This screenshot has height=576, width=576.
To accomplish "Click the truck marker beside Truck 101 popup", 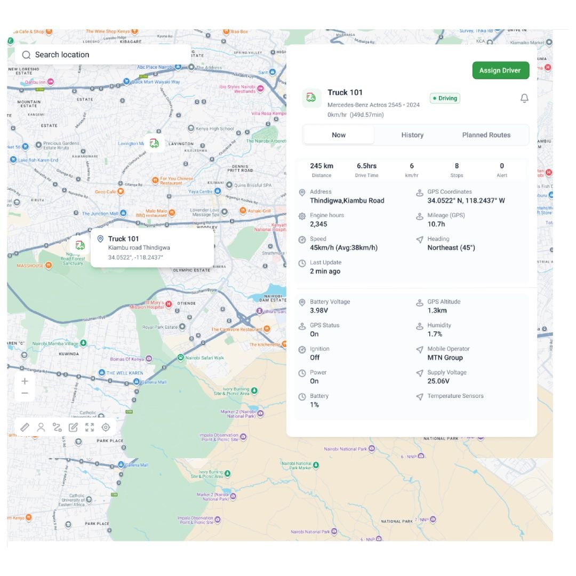I will pos(80,245).
